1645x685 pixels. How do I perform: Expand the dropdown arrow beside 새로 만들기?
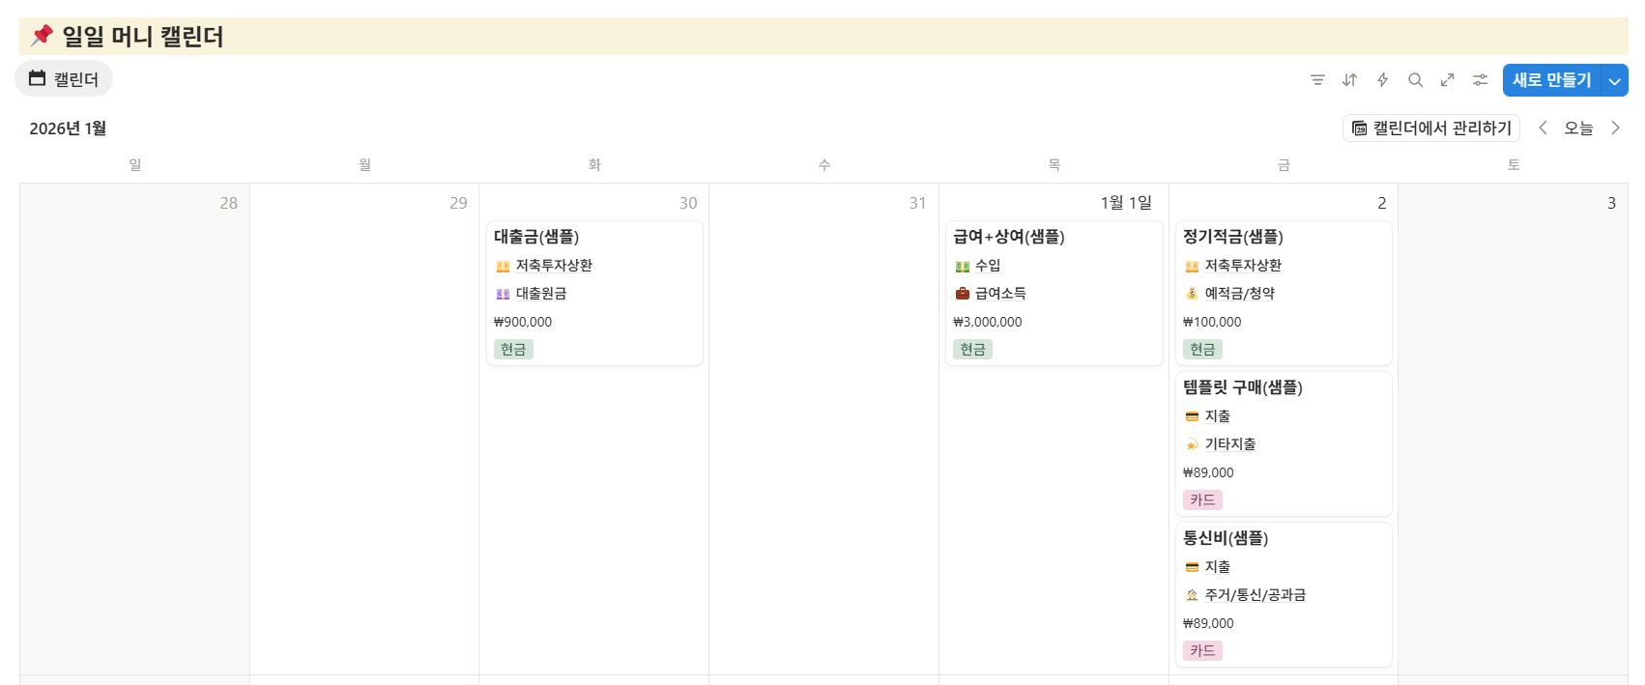point(1614,81)
